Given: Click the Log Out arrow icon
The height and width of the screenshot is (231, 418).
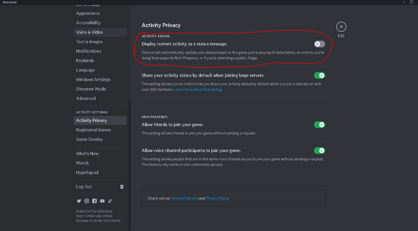Looking at the screenshot, I should click(x=122, y=187).
